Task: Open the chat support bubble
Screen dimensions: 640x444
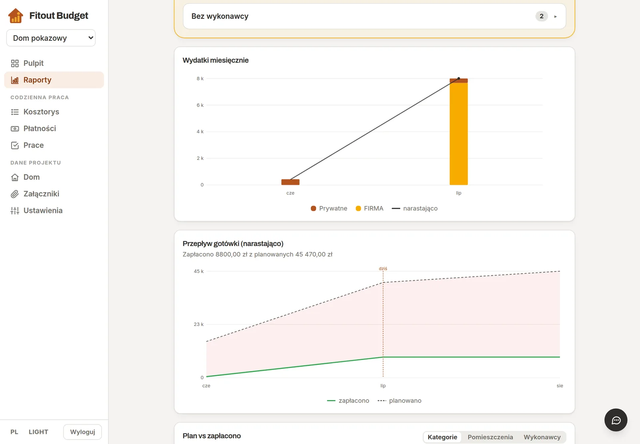Action: click(616, 420)
